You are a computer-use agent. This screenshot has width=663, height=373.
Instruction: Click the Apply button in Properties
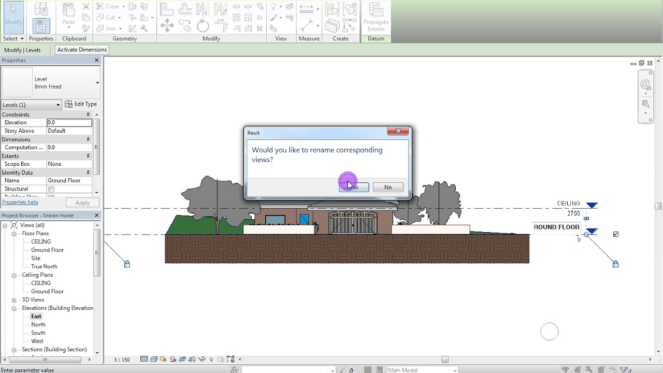[82, 203]
